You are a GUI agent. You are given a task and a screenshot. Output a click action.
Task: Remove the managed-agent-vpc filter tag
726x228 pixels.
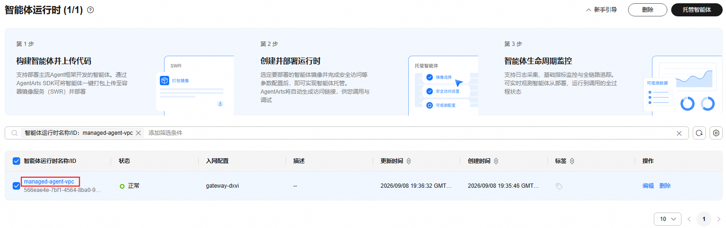coord(138,133)
